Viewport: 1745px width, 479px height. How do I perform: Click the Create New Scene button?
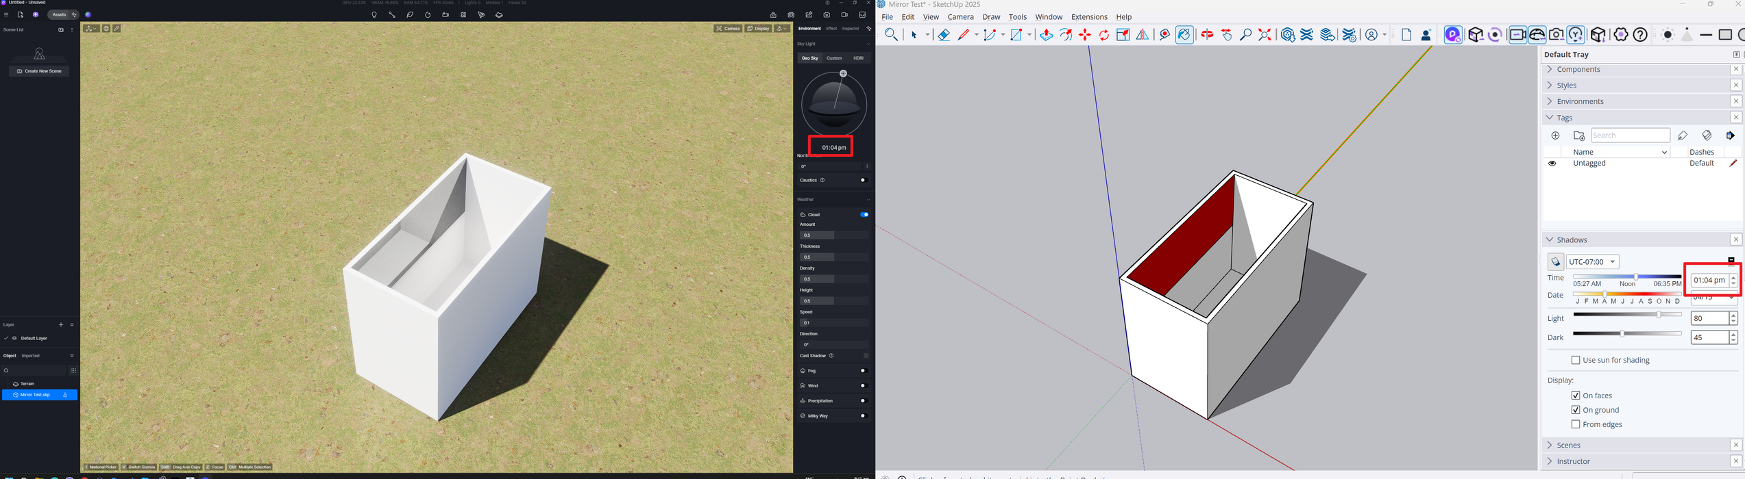pyautogui.click(x=39, y=71)
